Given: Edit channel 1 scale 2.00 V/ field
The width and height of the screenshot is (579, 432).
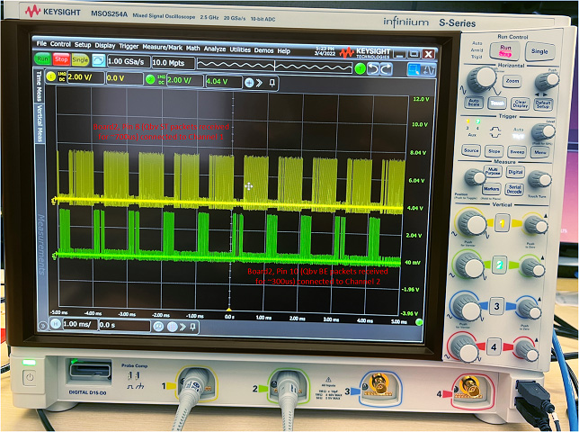Looking at the screenshot, I should tap(85, 77).
